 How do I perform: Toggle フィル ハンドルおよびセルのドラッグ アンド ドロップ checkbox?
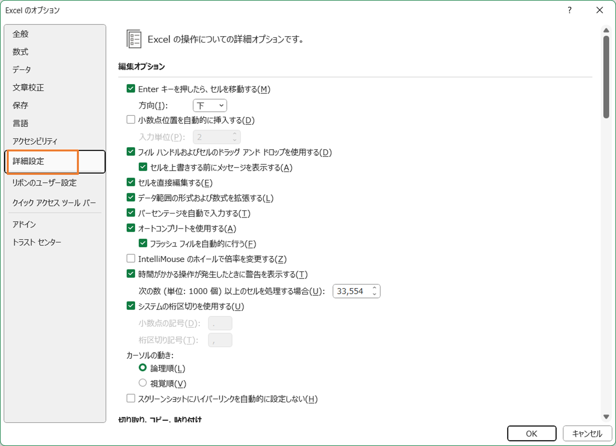131,151
